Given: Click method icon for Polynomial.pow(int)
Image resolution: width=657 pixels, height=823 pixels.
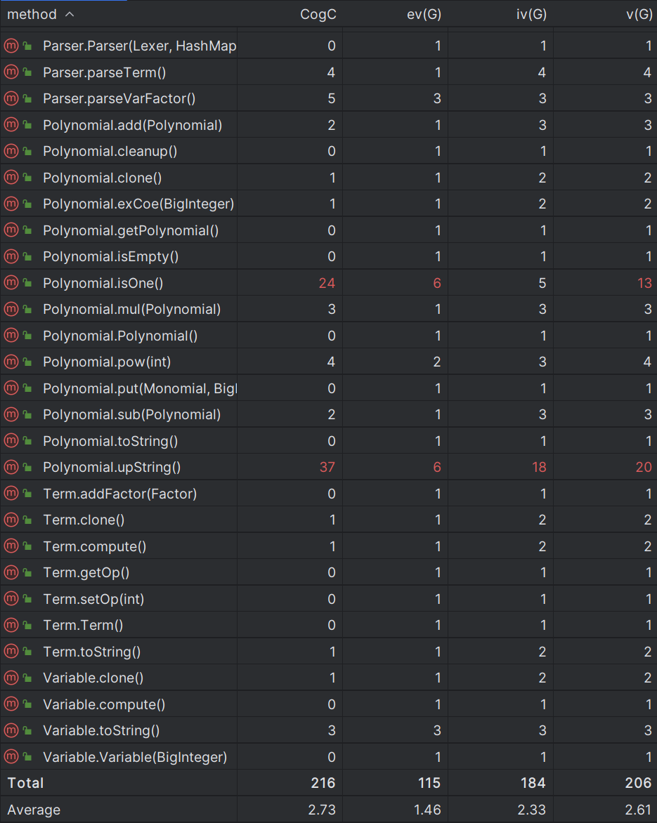Looking at the screenshot, I should pyautogui.click(x=11, y=362).
